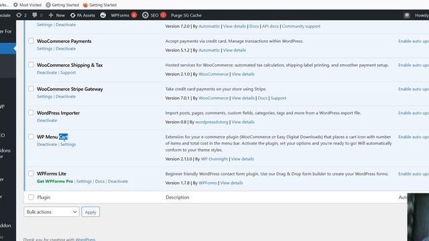
Task: Open WPForms Lite Settings link
Action: [84, 181]
